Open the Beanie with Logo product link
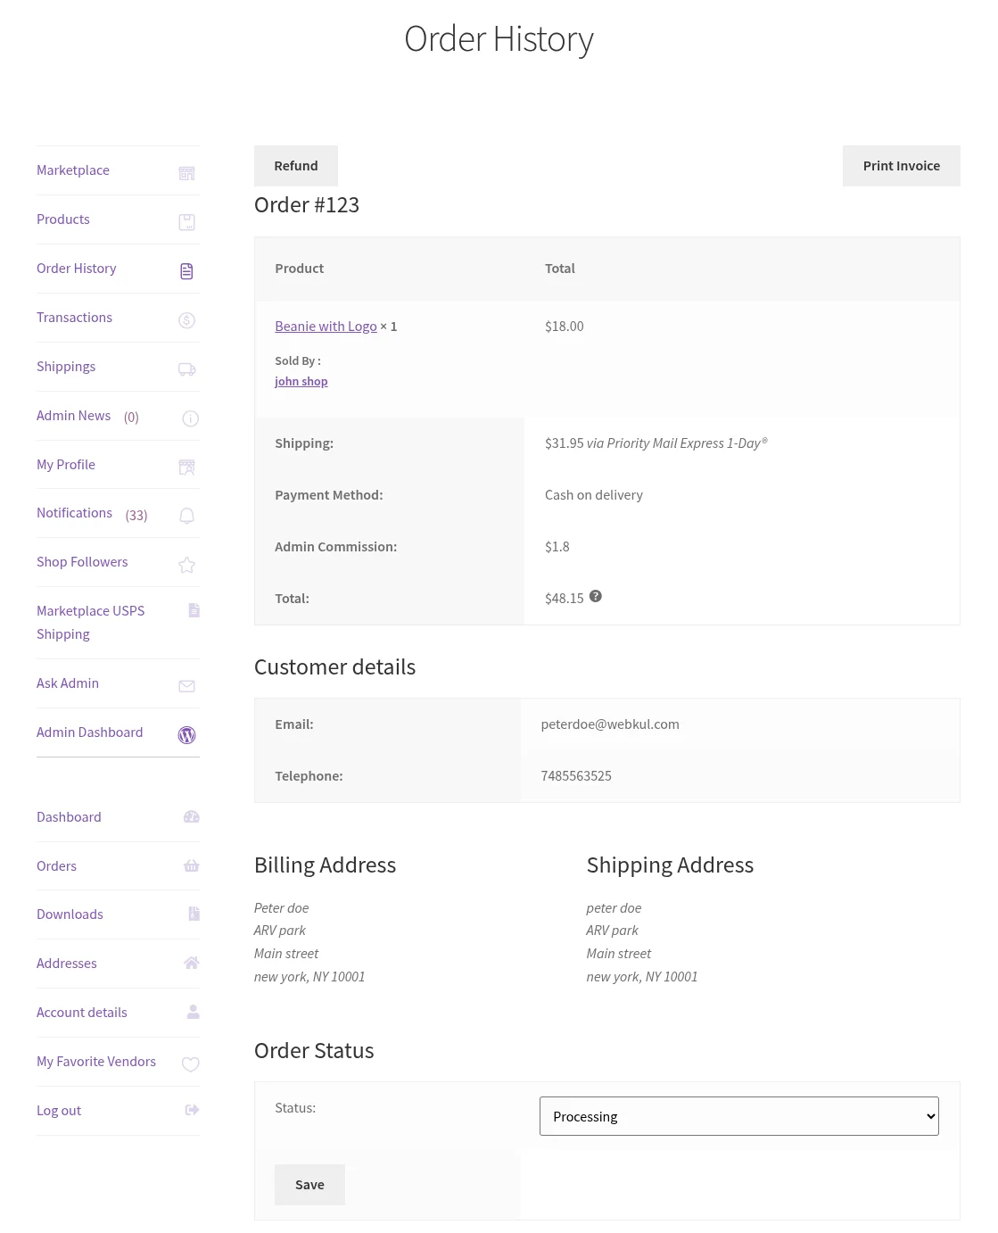The width and height of the screenshot is (998, 1233). 326,326
